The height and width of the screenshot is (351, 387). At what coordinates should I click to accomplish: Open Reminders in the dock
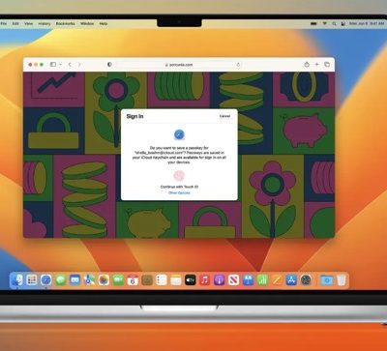point(162,280)
